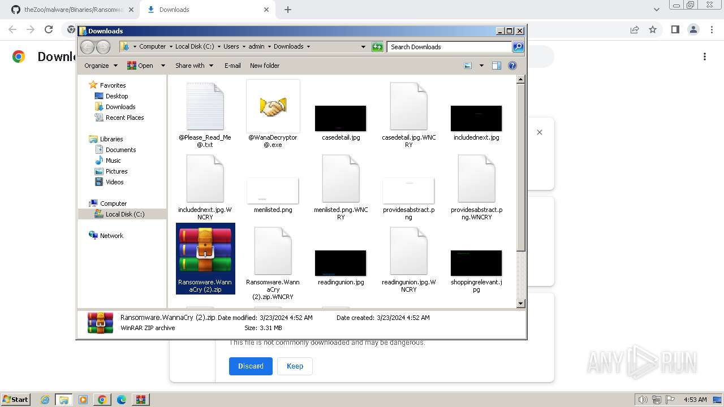Select the Ransomware.WannaCry (2).zip archive icon
The image size is (724, 407).
point(205,251)
